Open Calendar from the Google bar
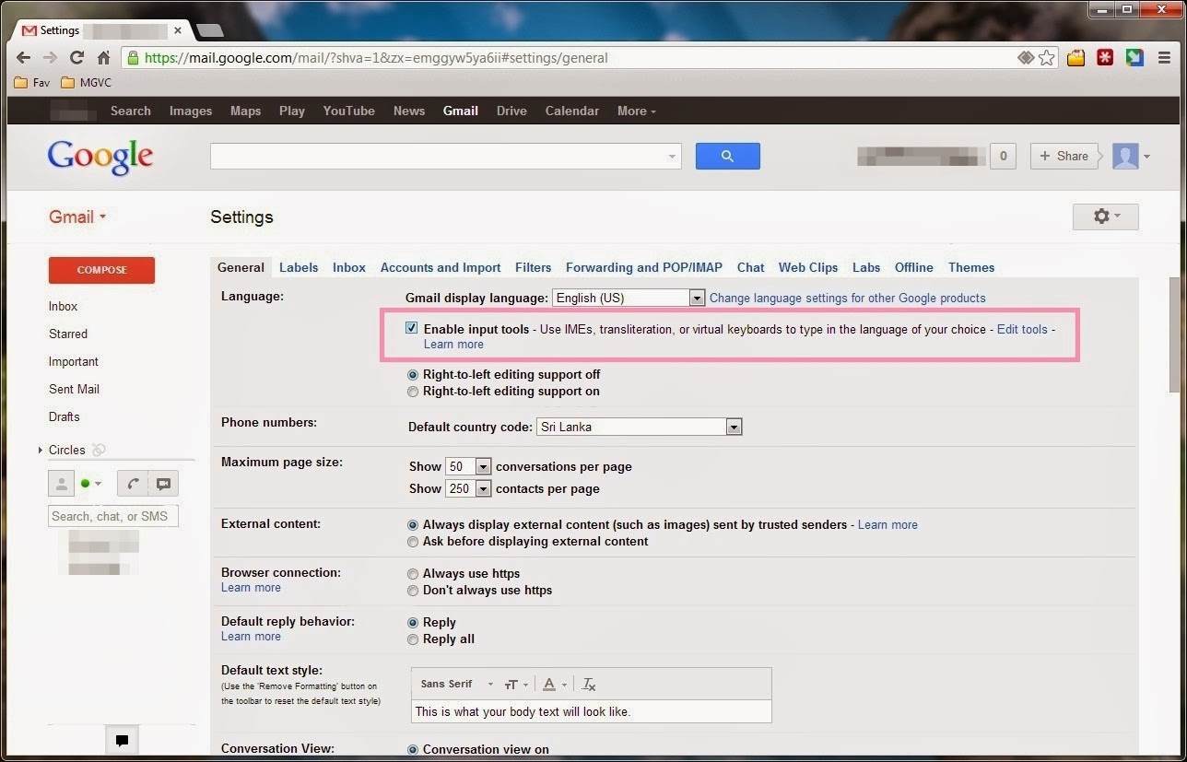Viewport: 1187px width, 762px height. 571,111
